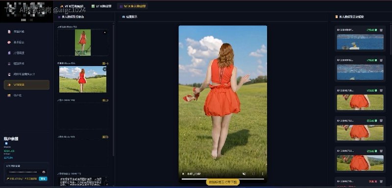The height and width of the screenshot is (188, 392).
Task: Remove the meadow background image with its corner button
Action: click(x=104, y=69)
